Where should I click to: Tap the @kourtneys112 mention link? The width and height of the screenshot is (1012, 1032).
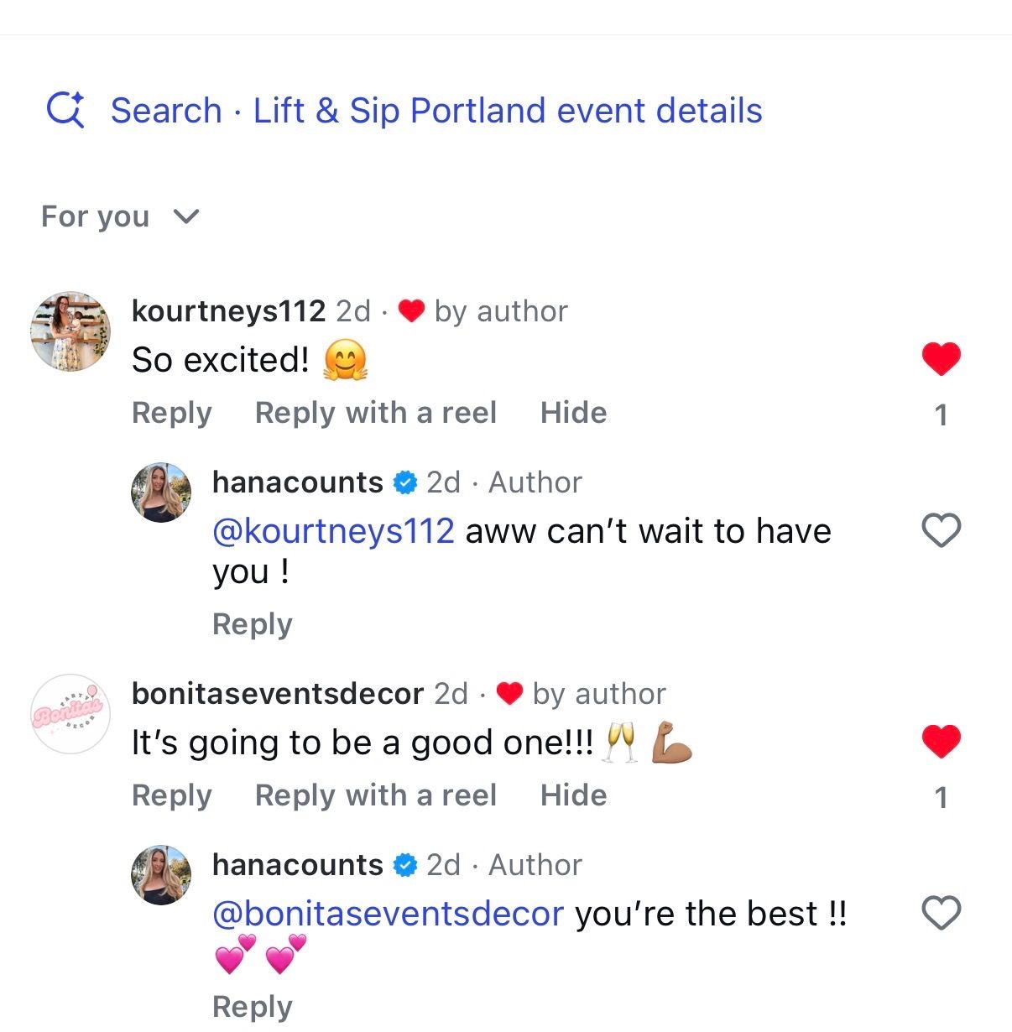(333, 531)
